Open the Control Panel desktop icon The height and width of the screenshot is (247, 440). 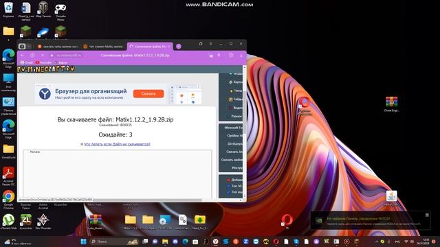[8, 106]
